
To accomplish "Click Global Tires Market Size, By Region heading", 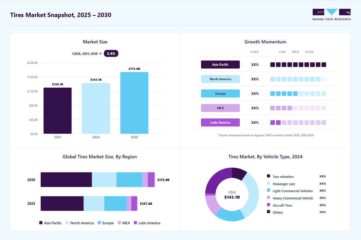I will coord(100,157).
